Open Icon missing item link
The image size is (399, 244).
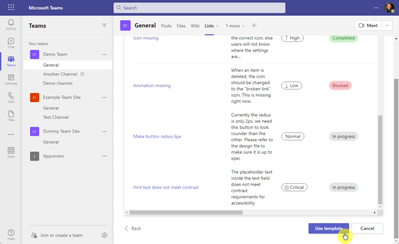(x=146, y=38)
